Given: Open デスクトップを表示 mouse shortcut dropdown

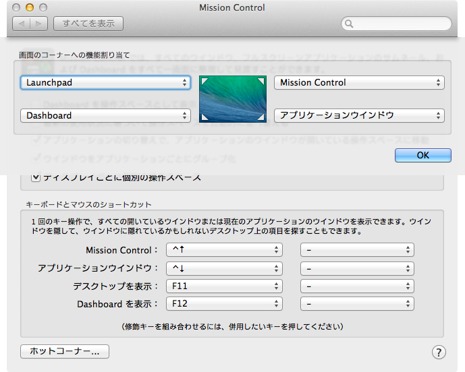Looking at the screenshot, I should point(357,286).
